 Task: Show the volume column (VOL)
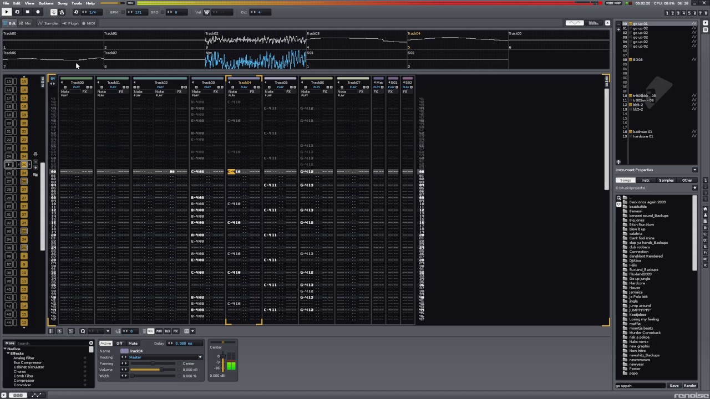(151, 331)
